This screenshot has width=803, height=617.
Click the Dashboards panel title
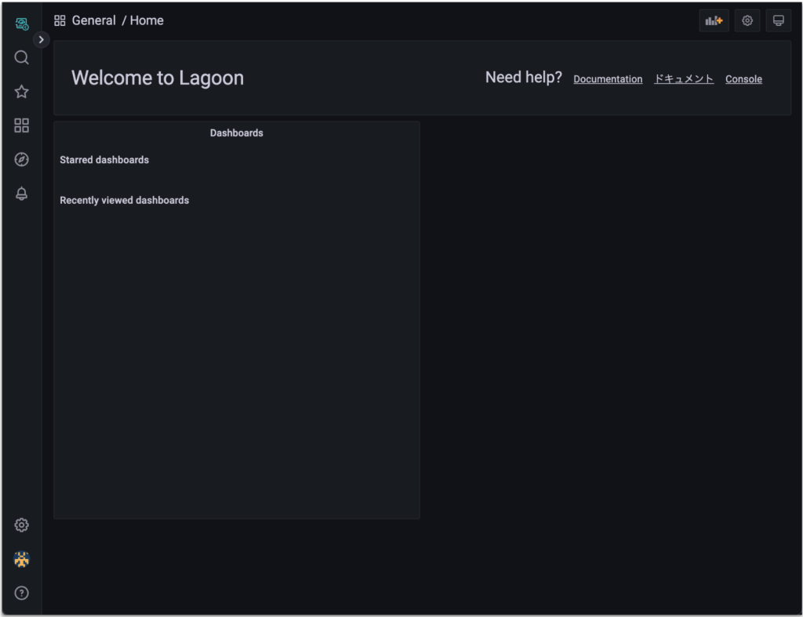pos(237,132)
